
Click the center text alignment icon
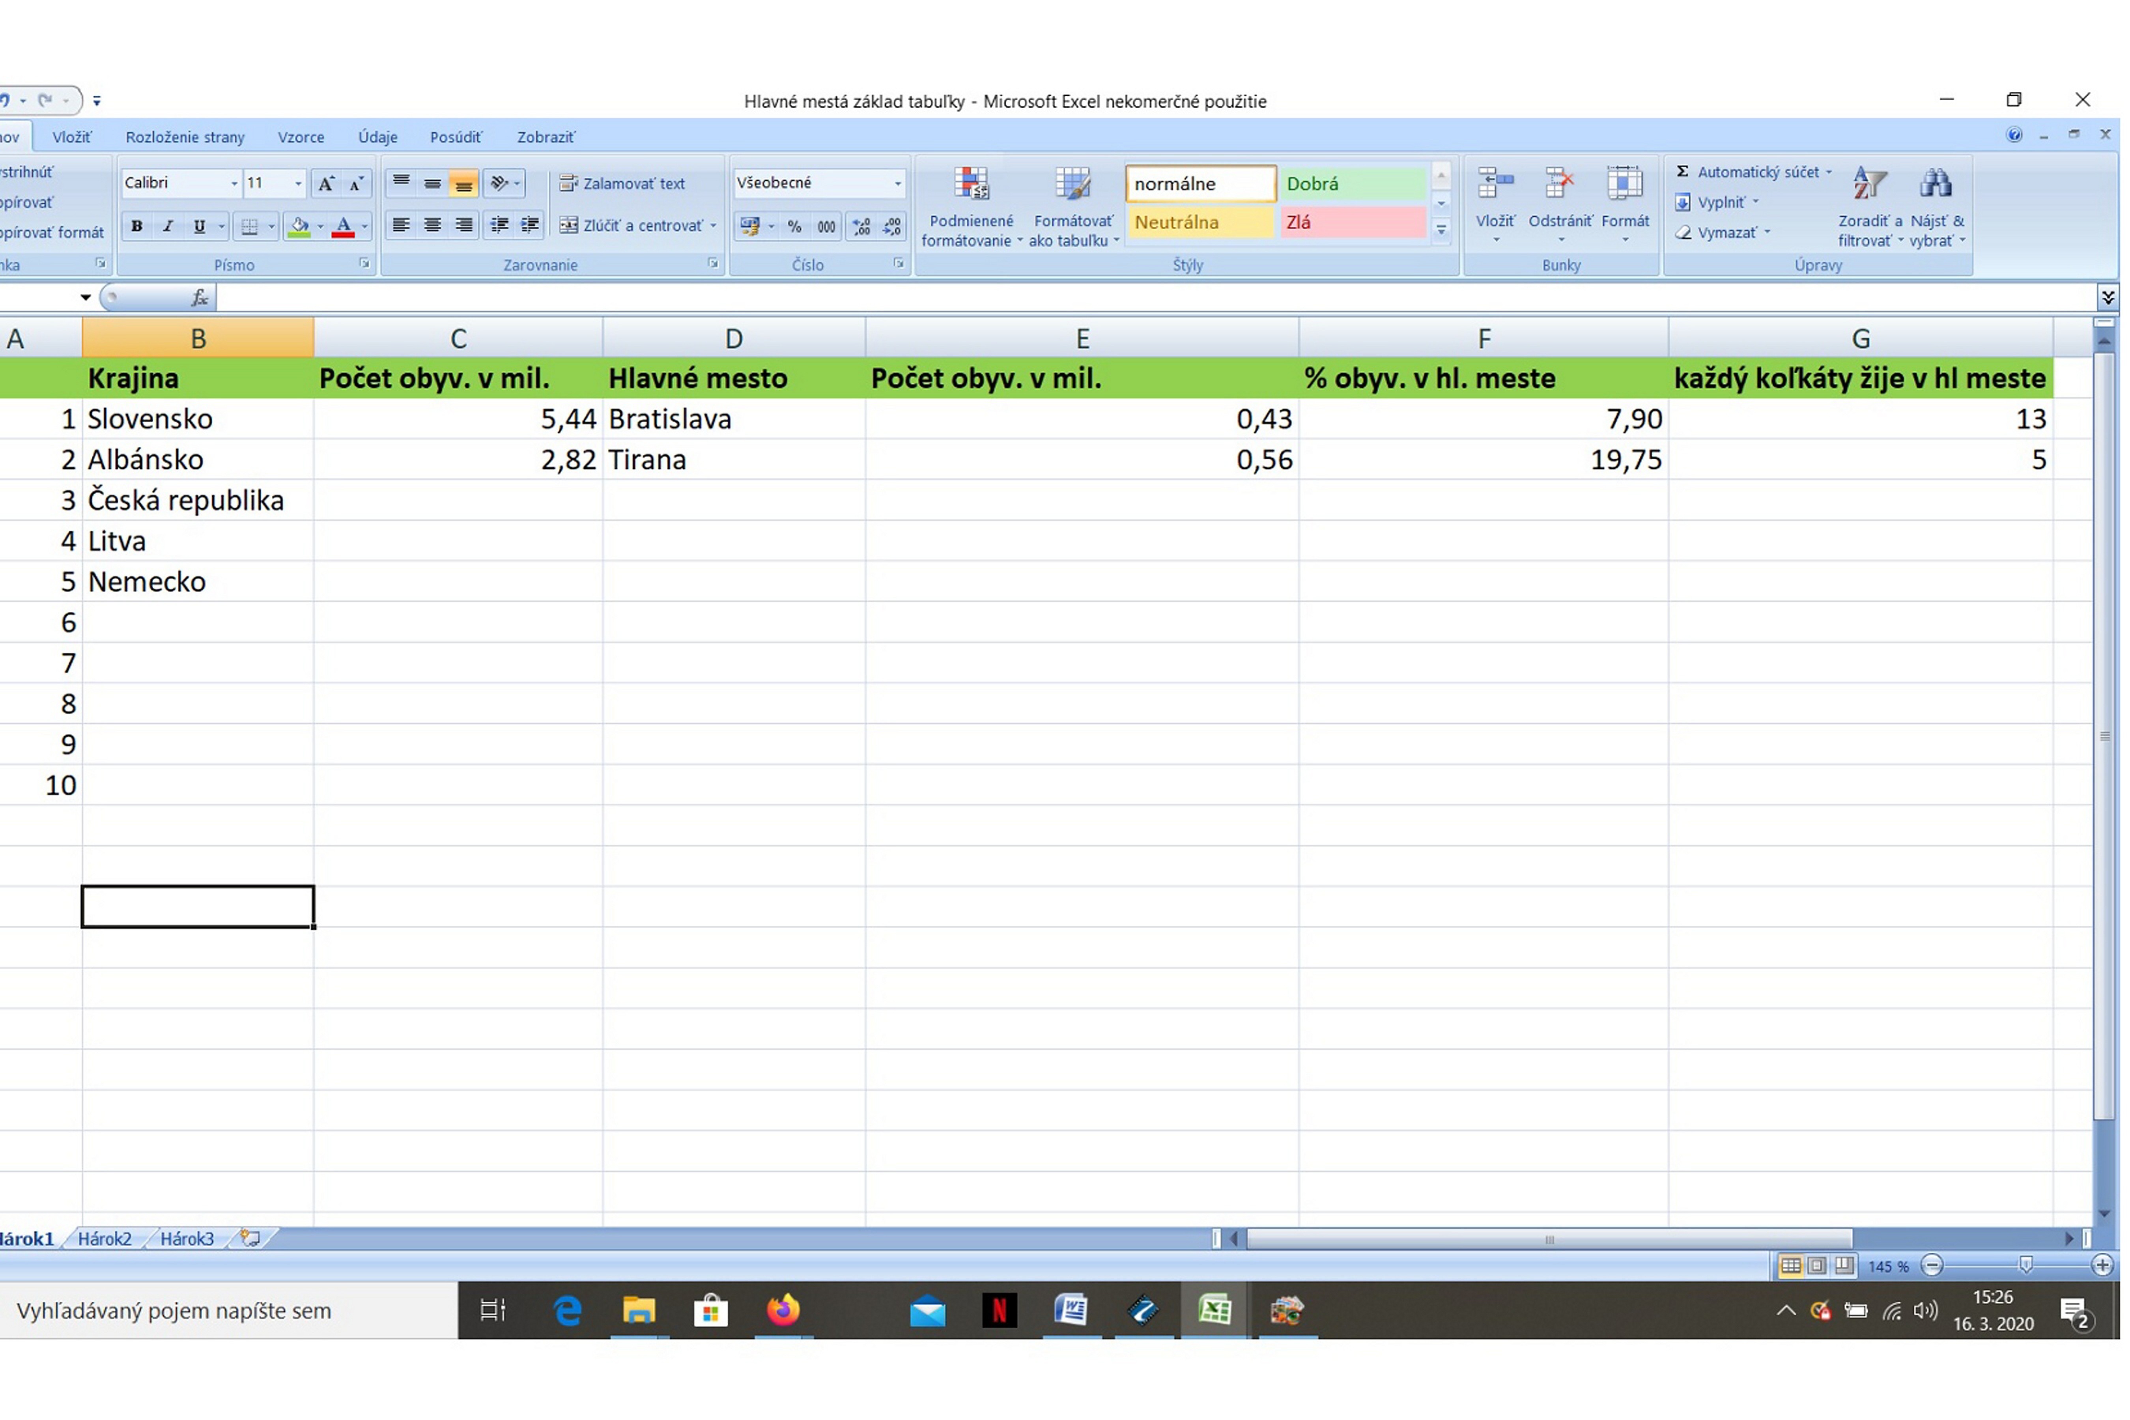point(432,226)
